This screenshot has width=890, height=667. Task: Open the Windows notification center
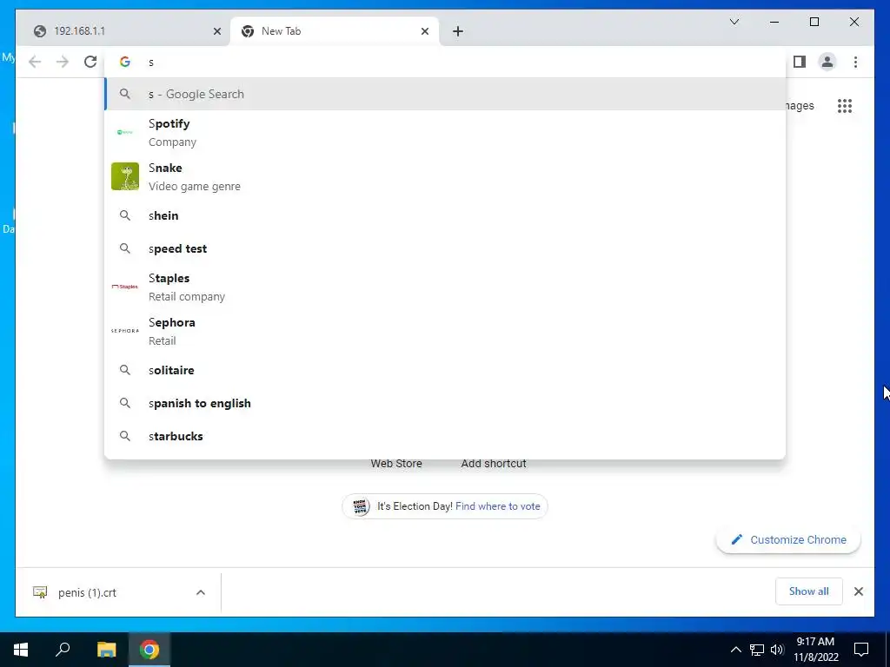click(x=861, y=650)
